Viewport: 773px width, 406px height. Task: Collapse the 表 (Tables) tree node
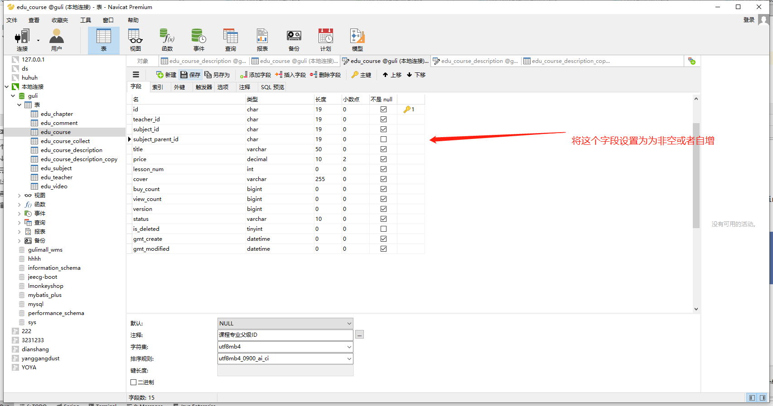click(19, 105)
